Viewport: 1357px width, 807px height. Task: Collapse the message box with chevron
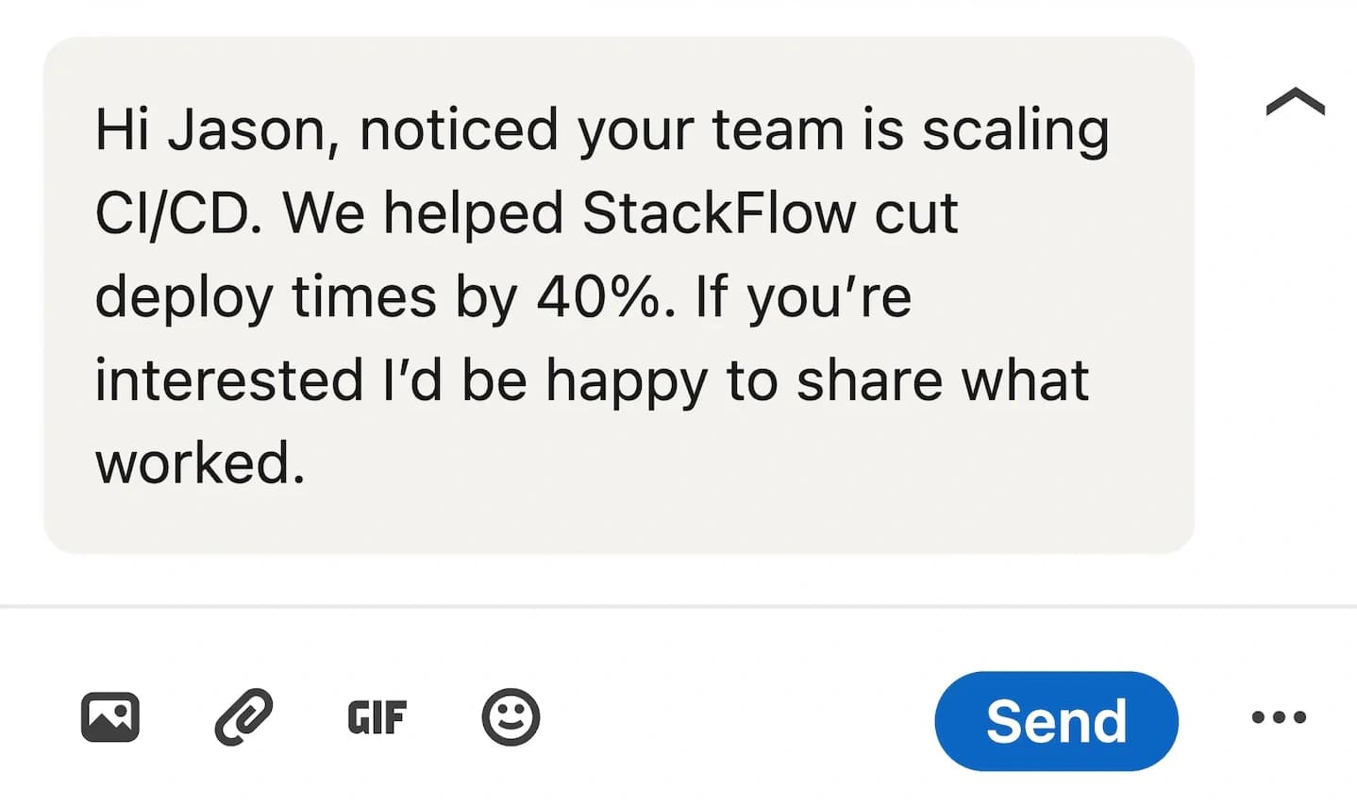1295,102
